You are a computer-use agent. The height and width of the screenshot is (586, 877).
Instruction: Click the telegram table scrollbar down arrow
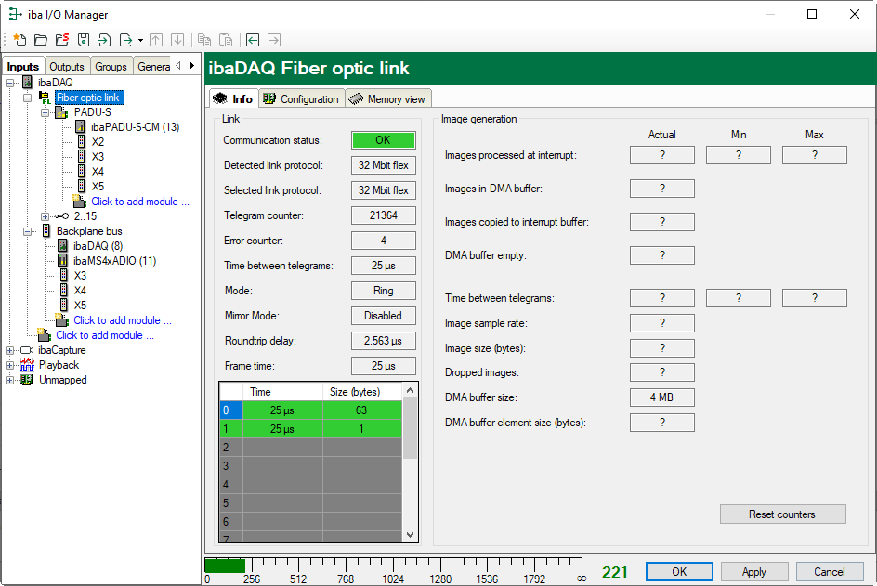pos(411,535)
